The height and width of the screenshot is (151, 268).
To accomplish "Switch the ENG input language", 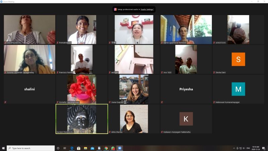I will tap(248, 148).
